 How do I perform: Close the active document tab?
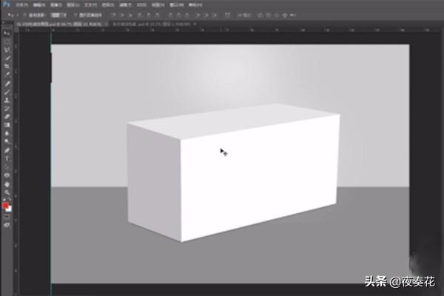click(104, 24)
